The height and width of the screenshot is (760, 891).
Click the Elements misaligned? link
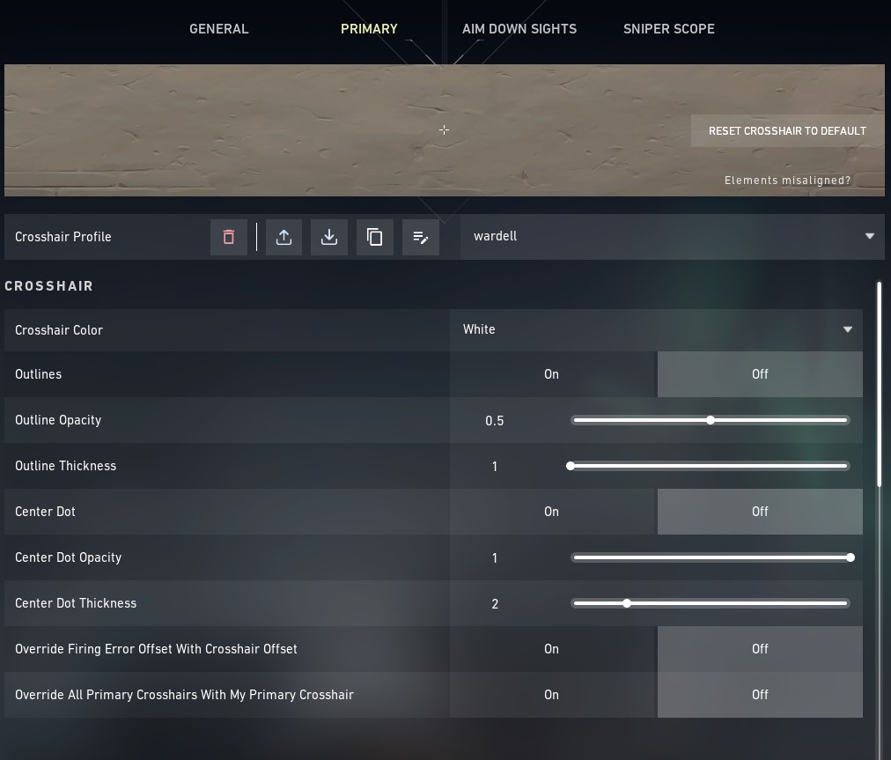(x=788, y=181)
